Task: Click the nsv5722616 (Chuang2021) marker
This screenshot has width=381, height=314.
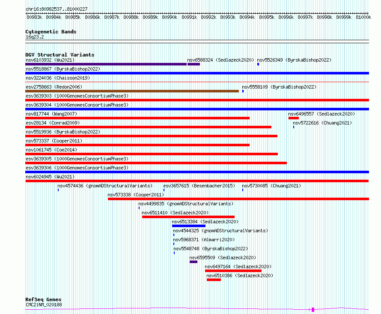Action: [294, 127]
